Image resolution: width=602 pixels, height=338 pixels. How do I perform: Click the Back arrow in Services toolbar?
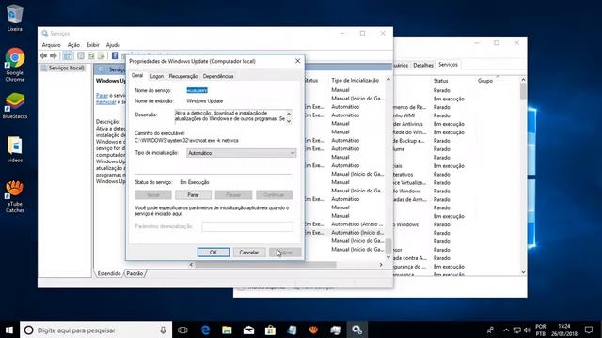[x=43, y=56]
